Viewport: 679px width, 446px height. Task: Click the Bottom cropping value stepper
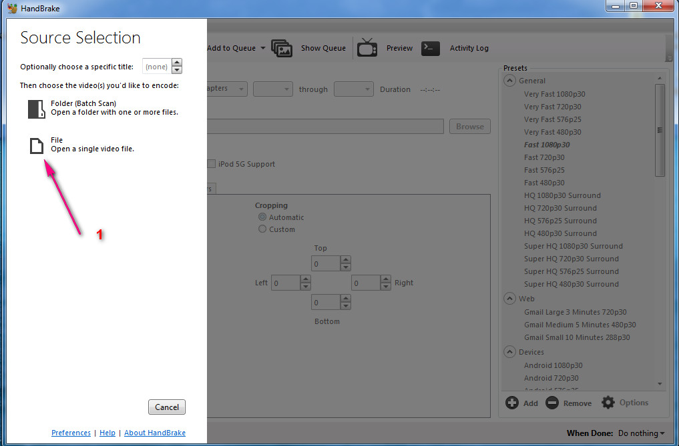[345, 302]
